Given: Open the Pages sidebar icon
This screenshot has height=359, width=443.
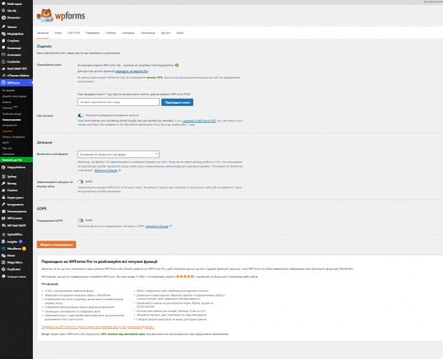Looking at the screenshot, I should (4, 41).
